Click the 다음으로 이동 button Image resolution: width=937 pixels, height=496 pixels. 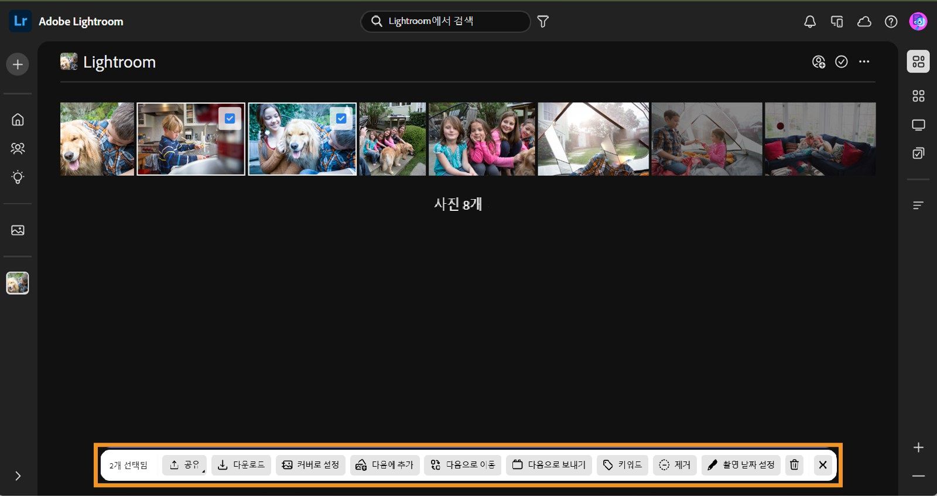pyautogui.click(x=463, y=465)
